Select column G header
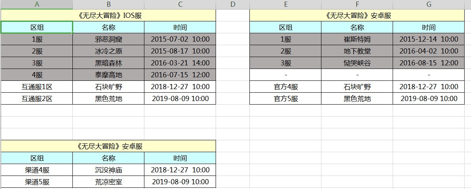Screen dimensions: 471x189 (429, 4)
